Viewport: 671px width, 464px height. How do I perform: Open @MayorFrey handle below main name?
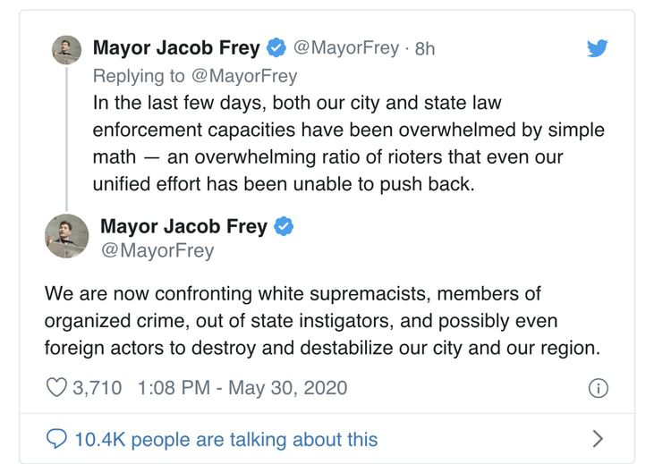tap(157, 250)
